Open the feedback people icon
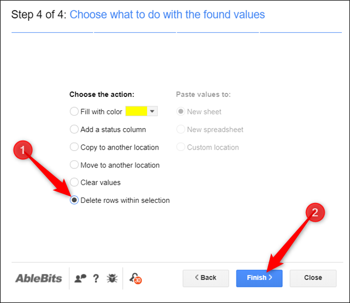 [x=80, y=278]
